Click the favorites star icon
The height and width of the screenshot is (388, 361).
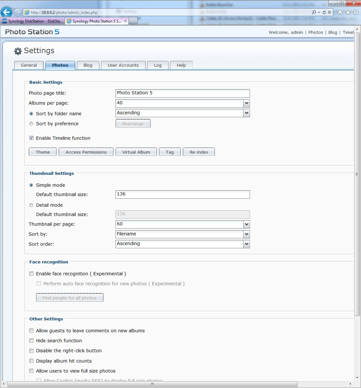coord(348,12)
